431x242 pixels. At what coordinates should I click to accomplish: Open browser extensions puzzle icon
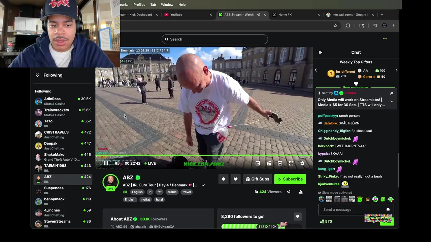(x=348, y=26)
